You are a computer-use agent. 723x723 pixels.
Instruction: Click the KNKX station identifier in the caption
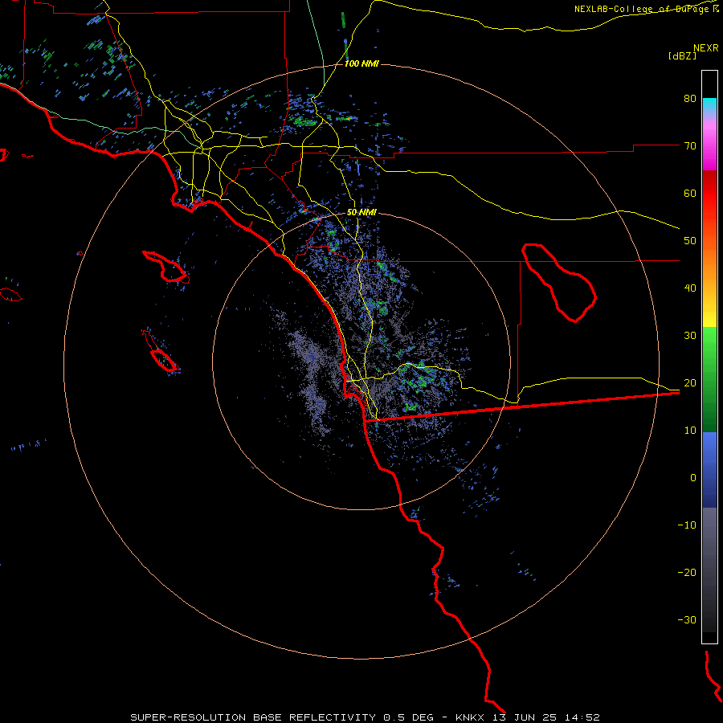point(470,717)
